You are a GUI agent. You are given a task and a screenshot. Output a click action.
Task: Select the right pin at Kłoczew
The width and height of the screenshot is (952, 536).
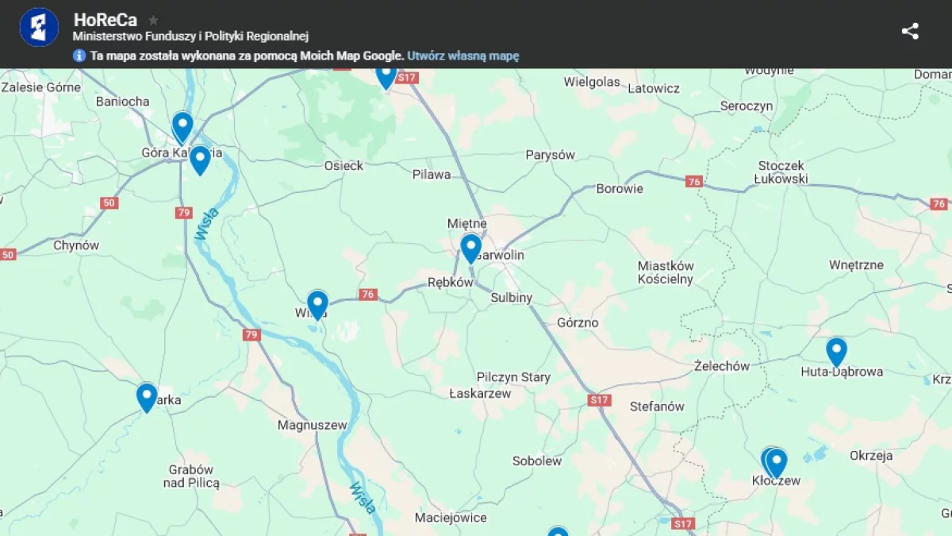coord(777,461)
